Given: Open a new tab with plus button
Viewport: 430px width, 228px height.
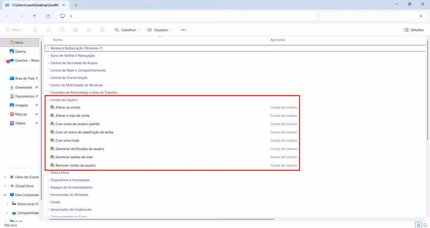Looking at the screenshot, I should (x=76, y=5).
